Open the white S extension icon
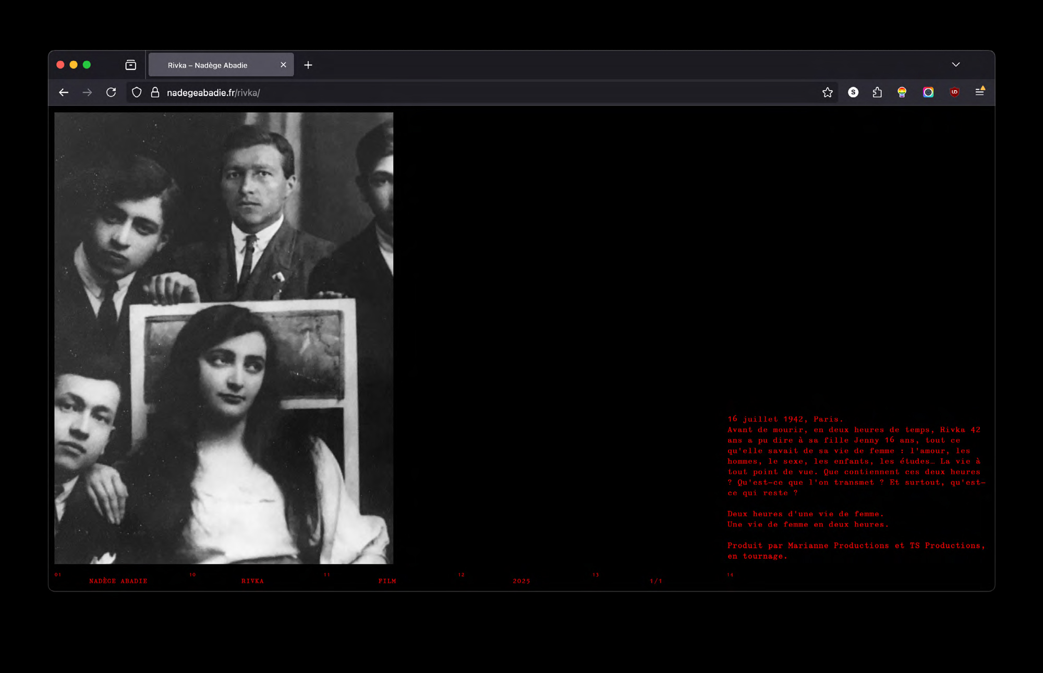 point(853,92)
